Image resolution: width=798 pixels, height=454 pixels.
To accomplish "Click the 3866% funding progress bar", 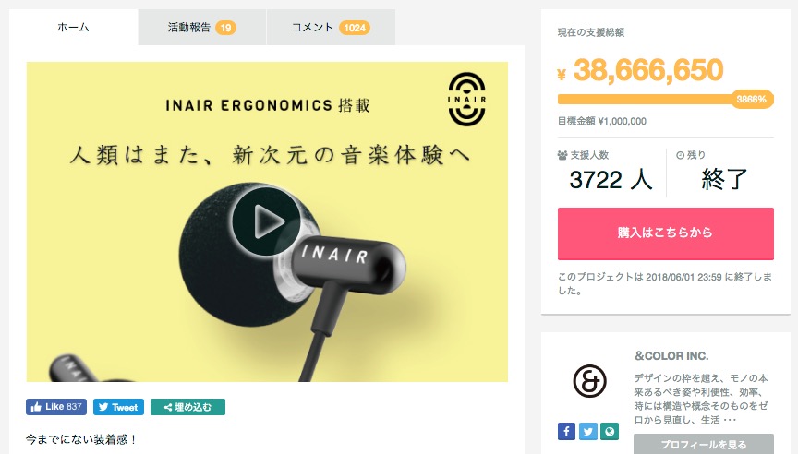I will click(x=666, y=99).
